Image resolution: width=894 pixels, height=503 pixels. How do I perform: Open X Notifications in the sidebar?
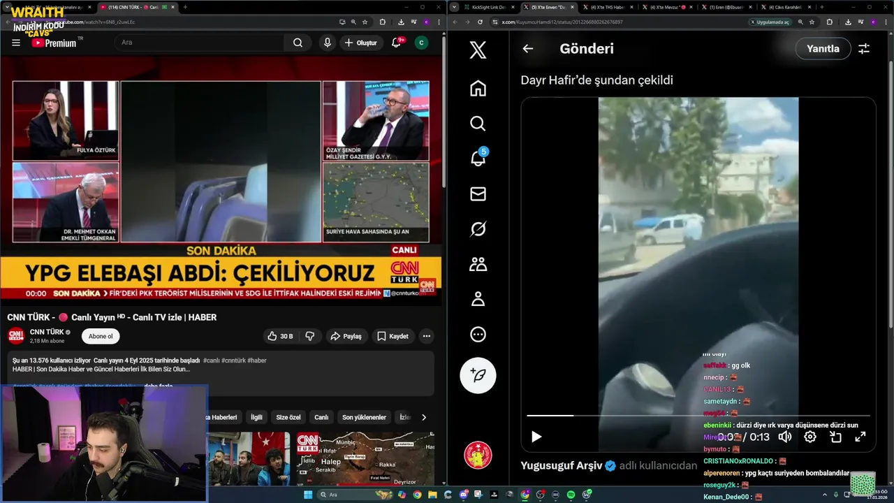[x=478, y=159]
